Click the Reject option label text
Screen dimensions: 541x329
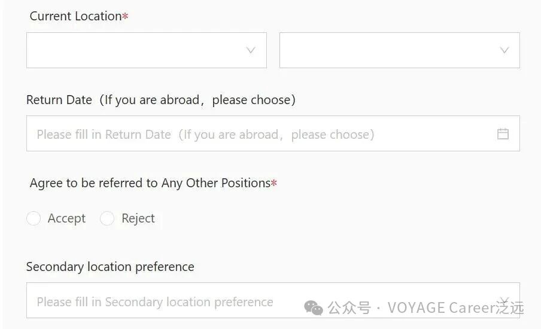pos(138,219)
